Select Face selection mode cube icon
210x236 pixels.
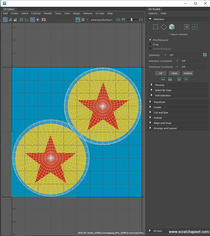click(172, 27)
